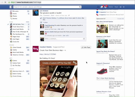Open the 1 share link
The height and width of the screenshot is (97, 135).
[x=45, y=22]
